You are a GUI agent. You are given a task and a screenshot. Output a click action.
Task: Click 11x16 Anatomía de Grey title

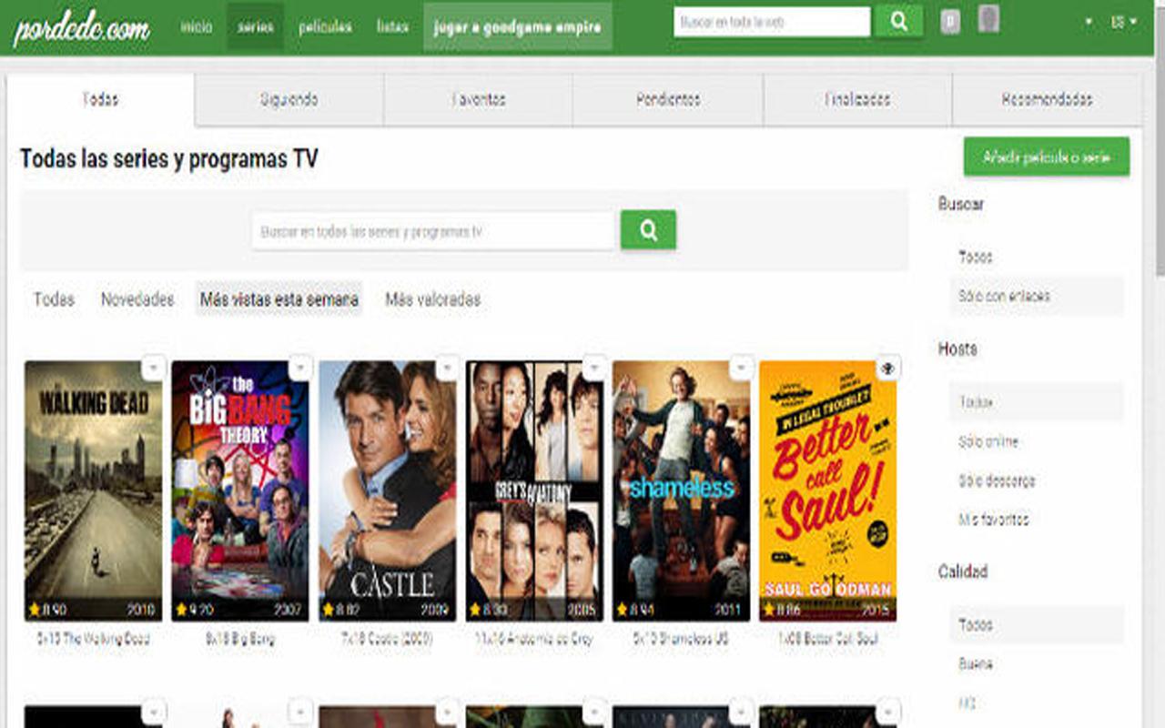point(534,640)
